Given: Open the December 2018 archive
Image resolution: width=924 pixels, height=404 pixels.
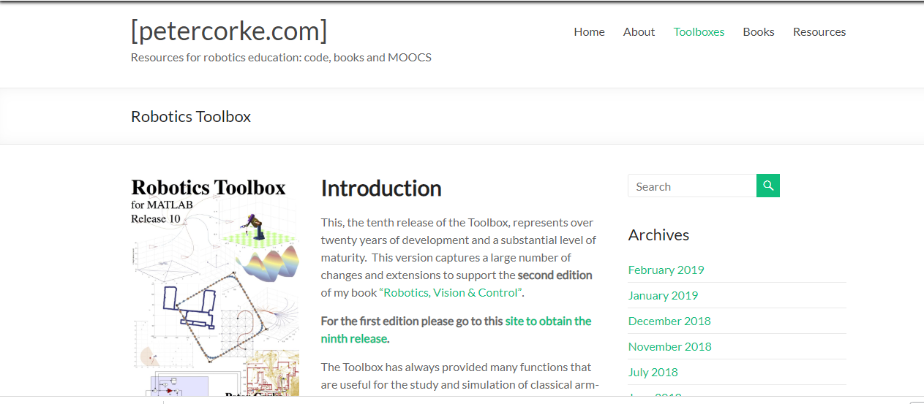Looking at the screenshot, I should pos(669,321).
